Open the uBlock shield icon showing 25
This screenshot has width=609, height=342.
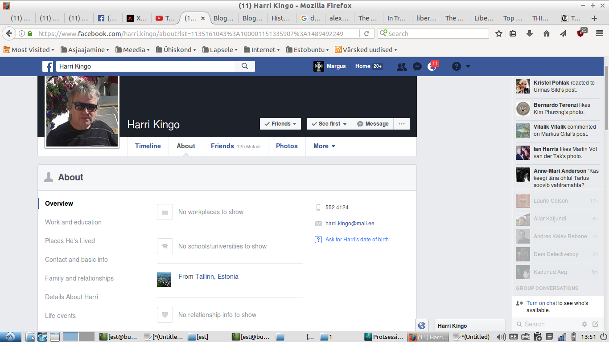(x=581, y=33)
